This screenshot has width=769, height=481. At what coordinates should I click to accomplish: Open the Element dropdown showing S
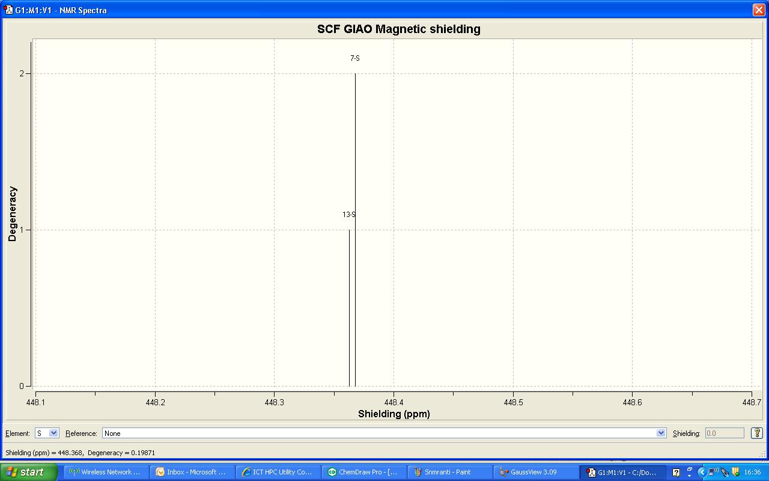pyautogui.click(x=46, y=433)
